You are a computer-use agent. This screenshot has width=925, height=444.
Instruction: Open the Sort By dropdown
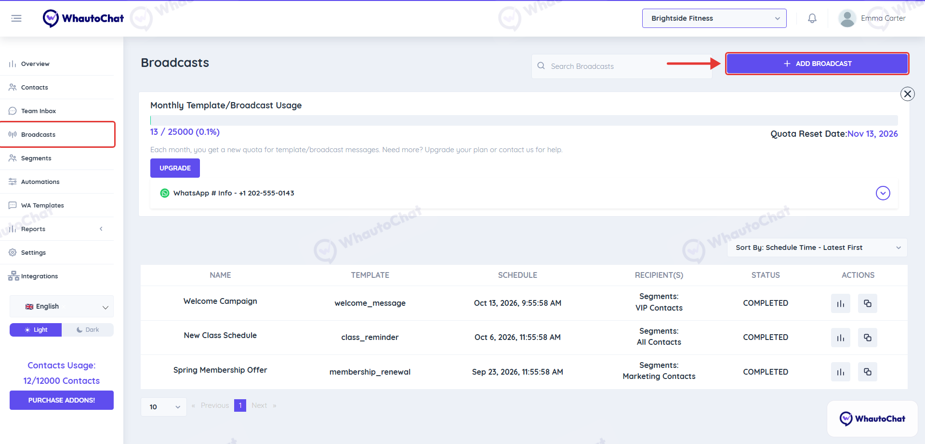point(818,248)
